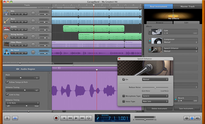The height and width of the screenshot is (124, 205).
Task: Open the media browser button
Action: click(198, 118)
